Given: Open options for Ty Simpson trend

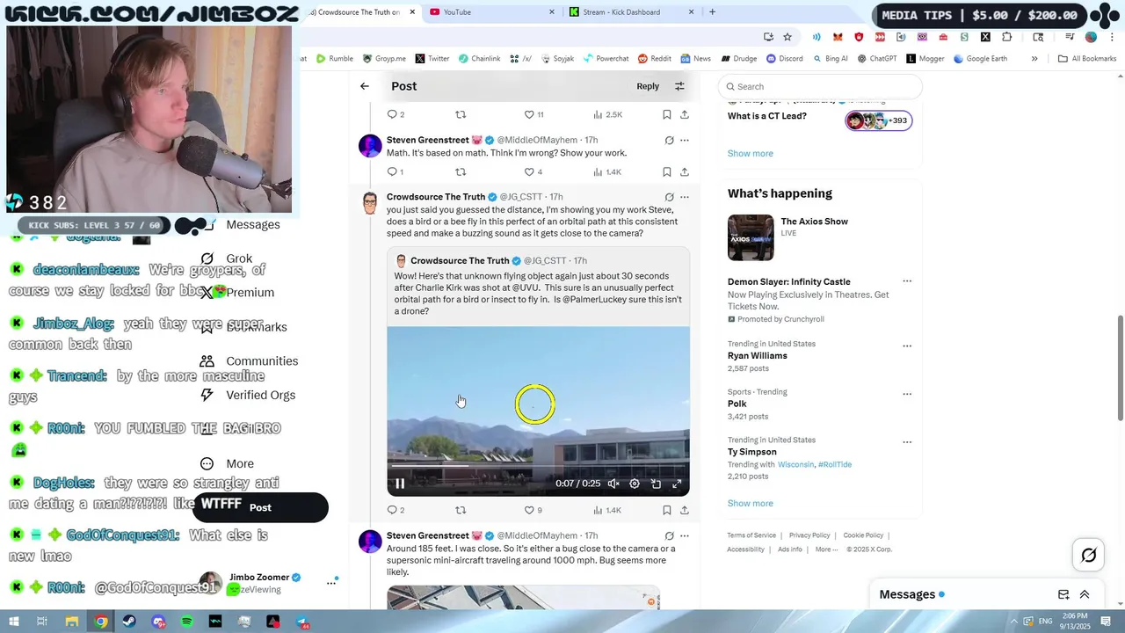Looking at the screenshot, I should 907,442.
